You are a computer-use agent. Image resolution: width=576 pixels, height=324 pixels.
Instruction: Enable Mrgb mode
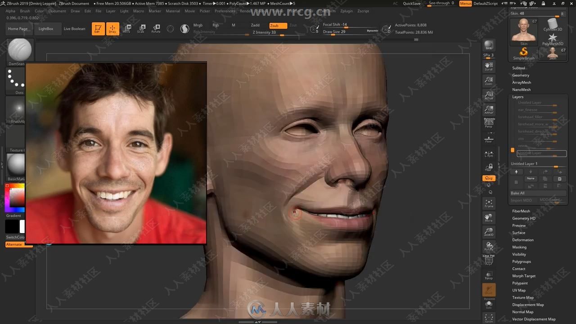point(198,25)
